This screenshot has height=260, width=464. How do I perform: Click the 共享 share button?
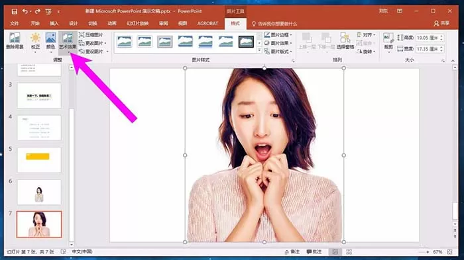441,23
